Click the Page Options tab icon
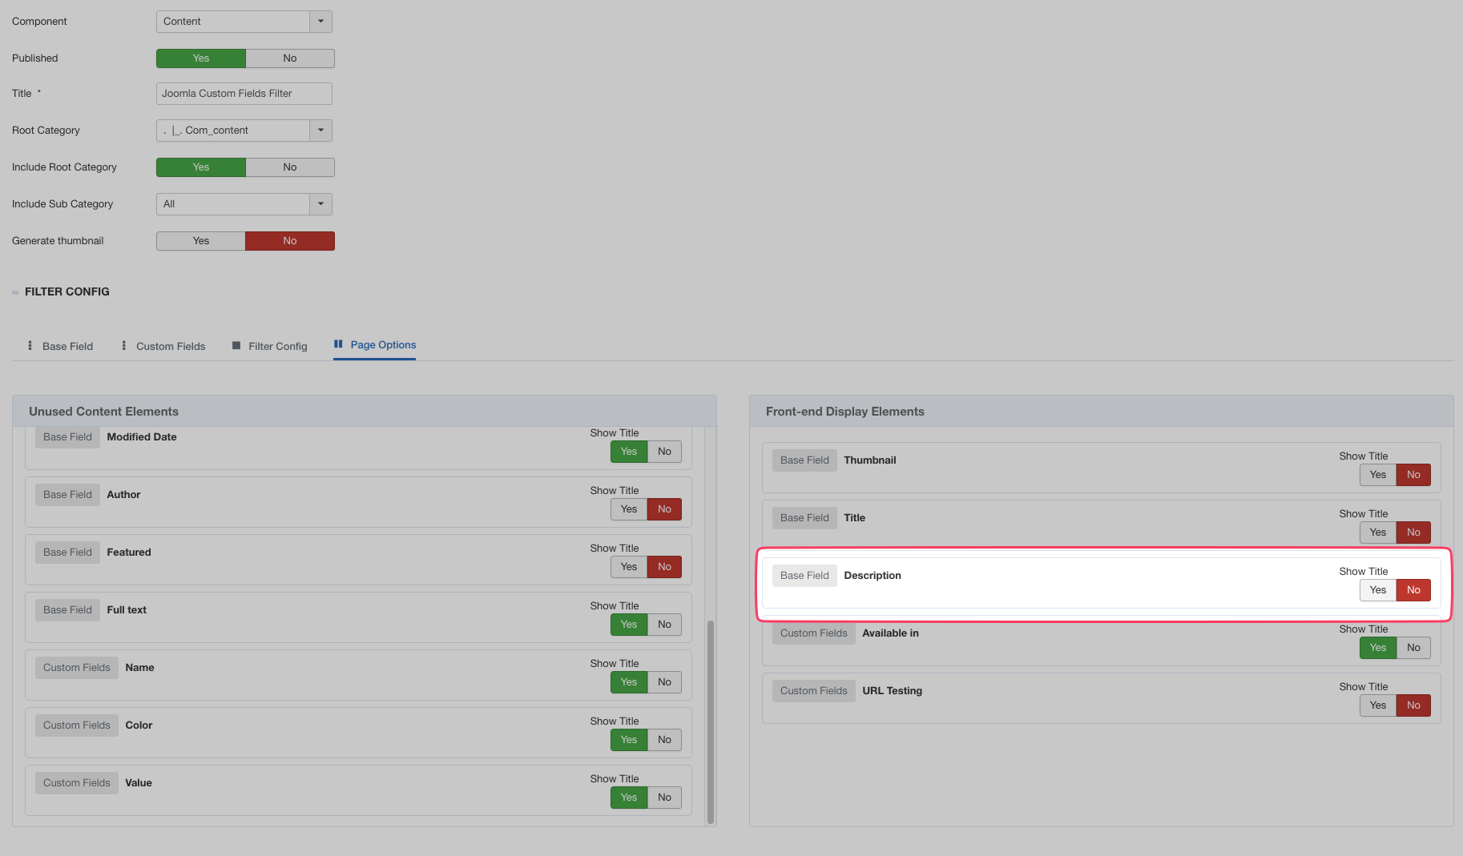This screenshot has height=856, width=1463. (338, 344)
